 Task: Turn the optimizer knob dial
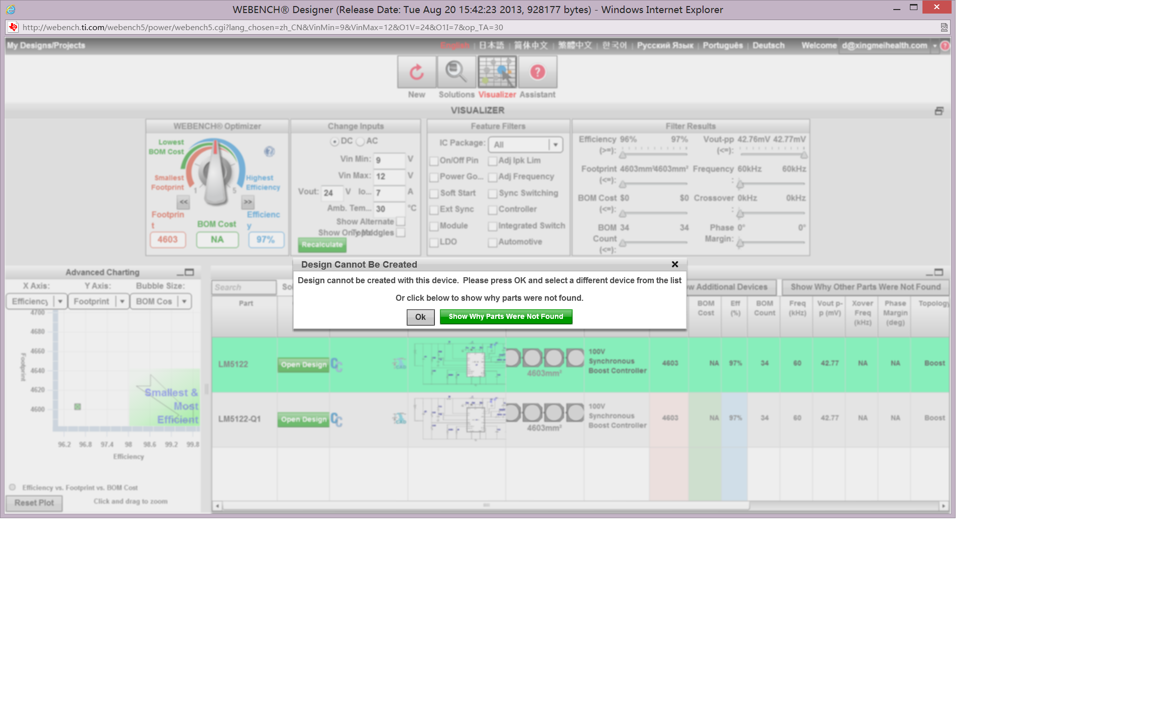point(215,173)
